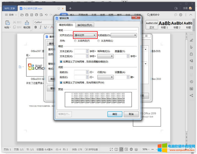The height and width of the screenshot is (154, 197).
Task: Click the 确定 button in the dialog
Action: click(x=115, y=114)
